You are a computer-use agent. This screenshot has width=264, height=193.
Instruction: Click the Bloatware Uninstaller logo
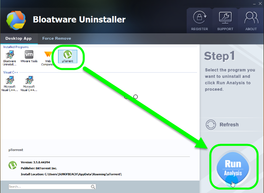[16, 20]
